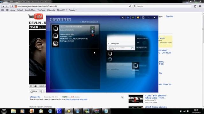The height and width of the screenshot is (114, 204).
Task: Open the N-Dubz - Best Behaviour title link
Action: click(x=156, y=97)
